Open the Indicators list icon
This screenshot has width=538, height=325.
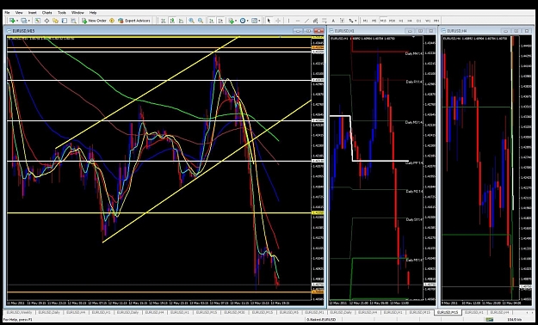[x=231, y=21]
